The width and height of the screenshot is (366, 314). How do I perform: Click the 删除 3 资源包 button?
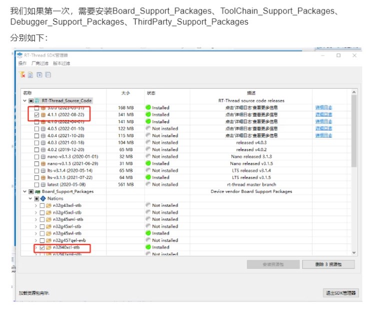pos(328,264)
